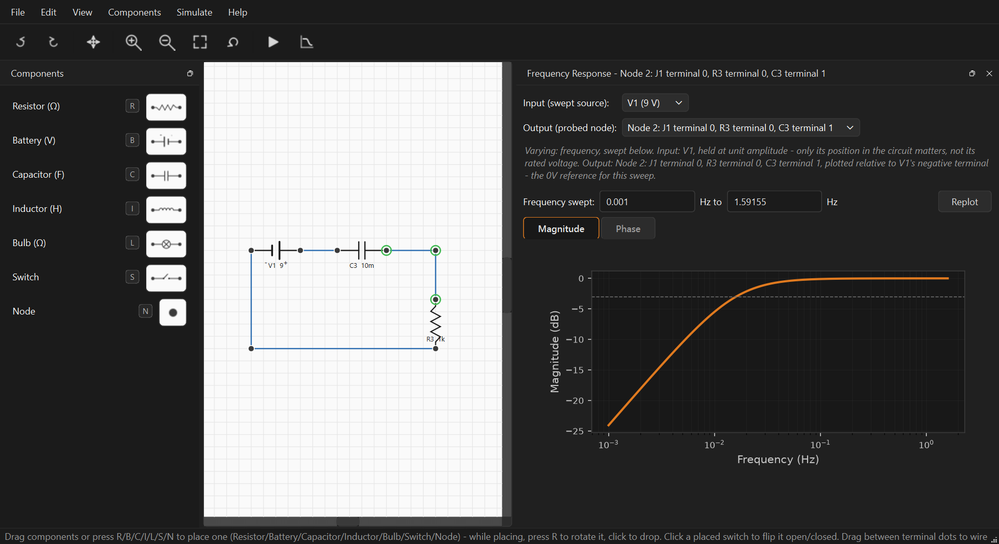Click the Undo toolbar icon
999x544 pixels.
pos(21,42)
